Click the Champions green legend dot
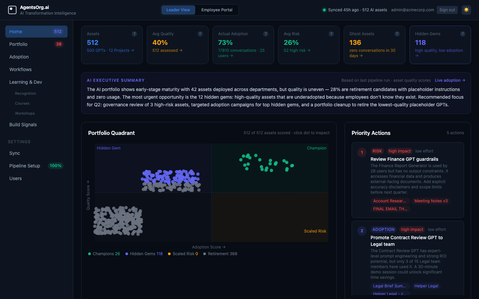 coord(89,254)
